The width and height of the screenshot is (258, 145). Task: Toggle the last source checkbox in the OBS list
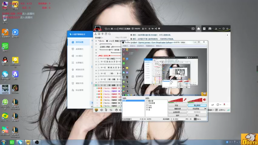click(147, 110)
